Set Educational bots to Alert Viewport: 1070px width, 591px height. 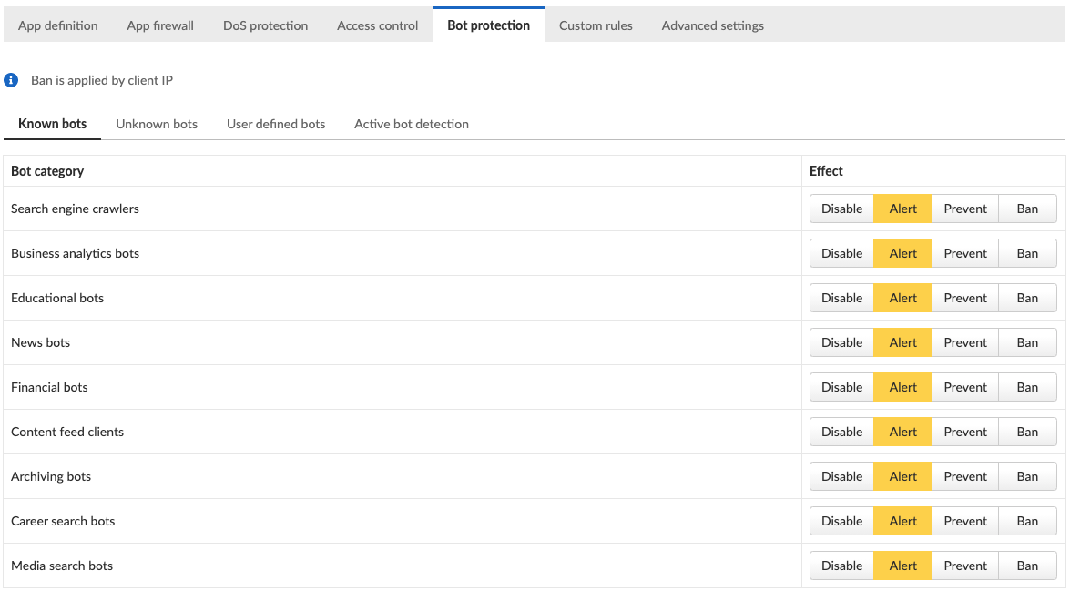coord(902,298)
